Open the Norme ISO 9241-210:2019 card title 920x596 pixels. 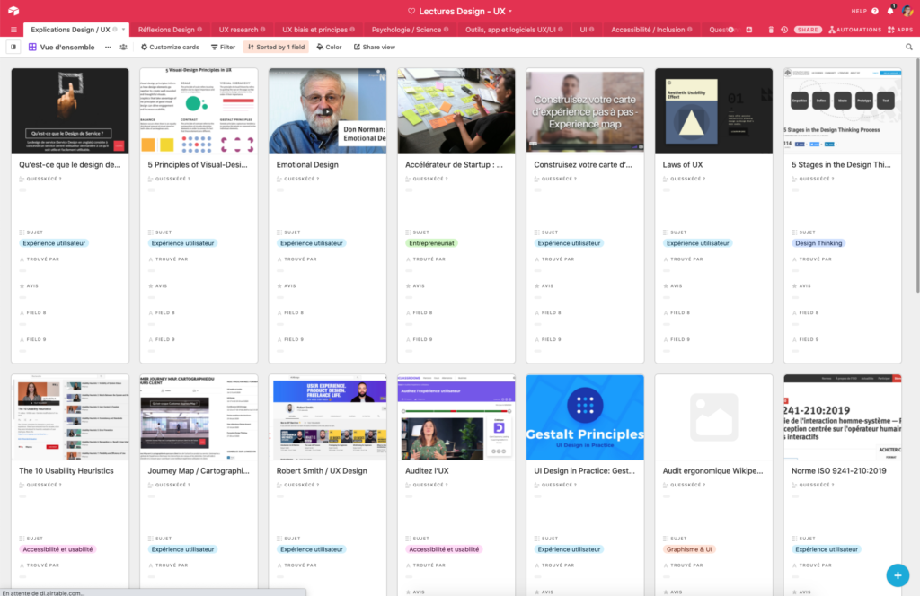(x=838, y=470)
